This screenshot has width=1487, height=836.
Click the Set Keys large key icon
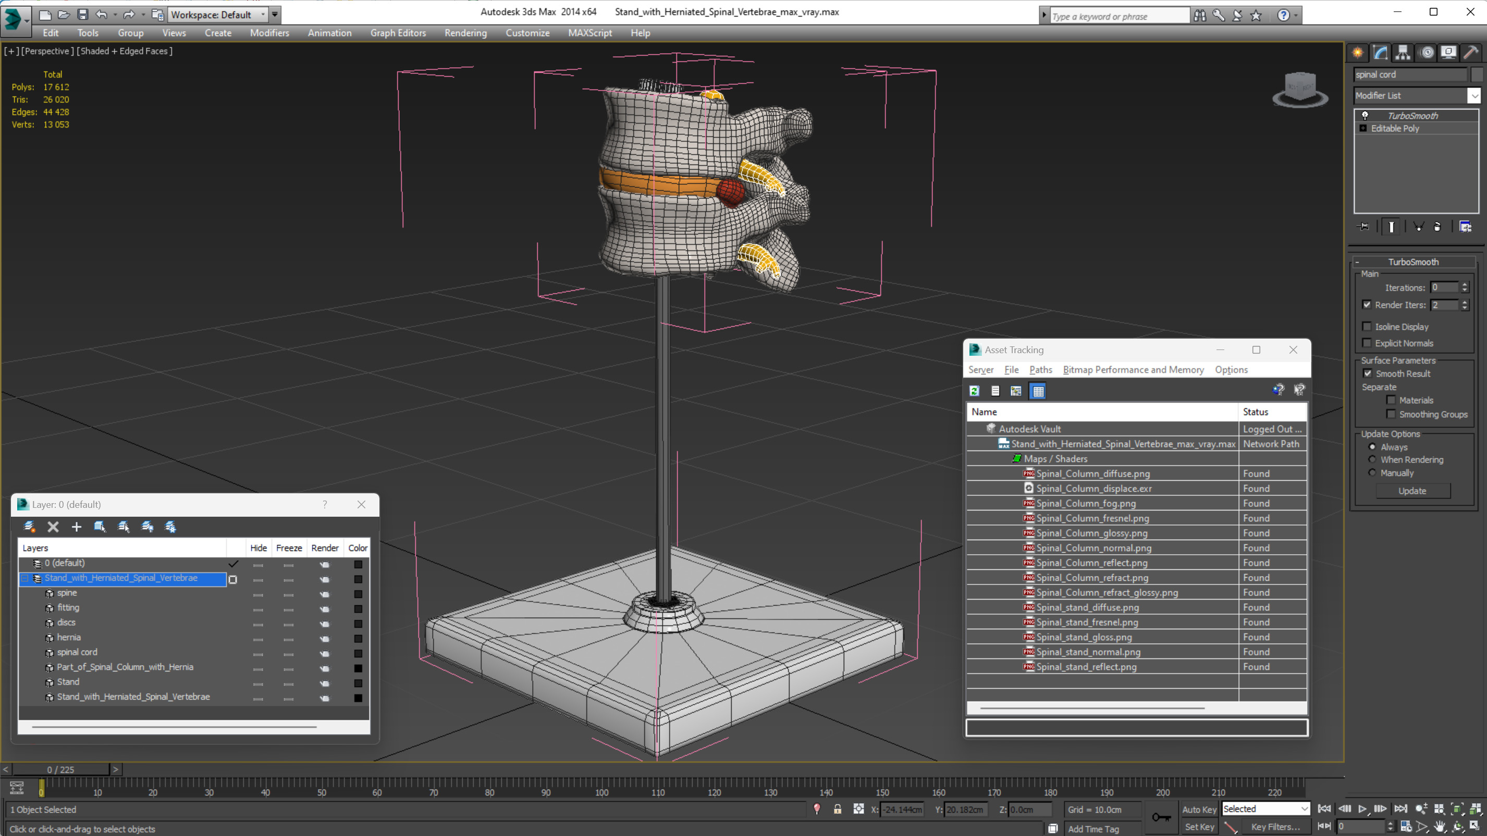click(x=1161, y=817)
